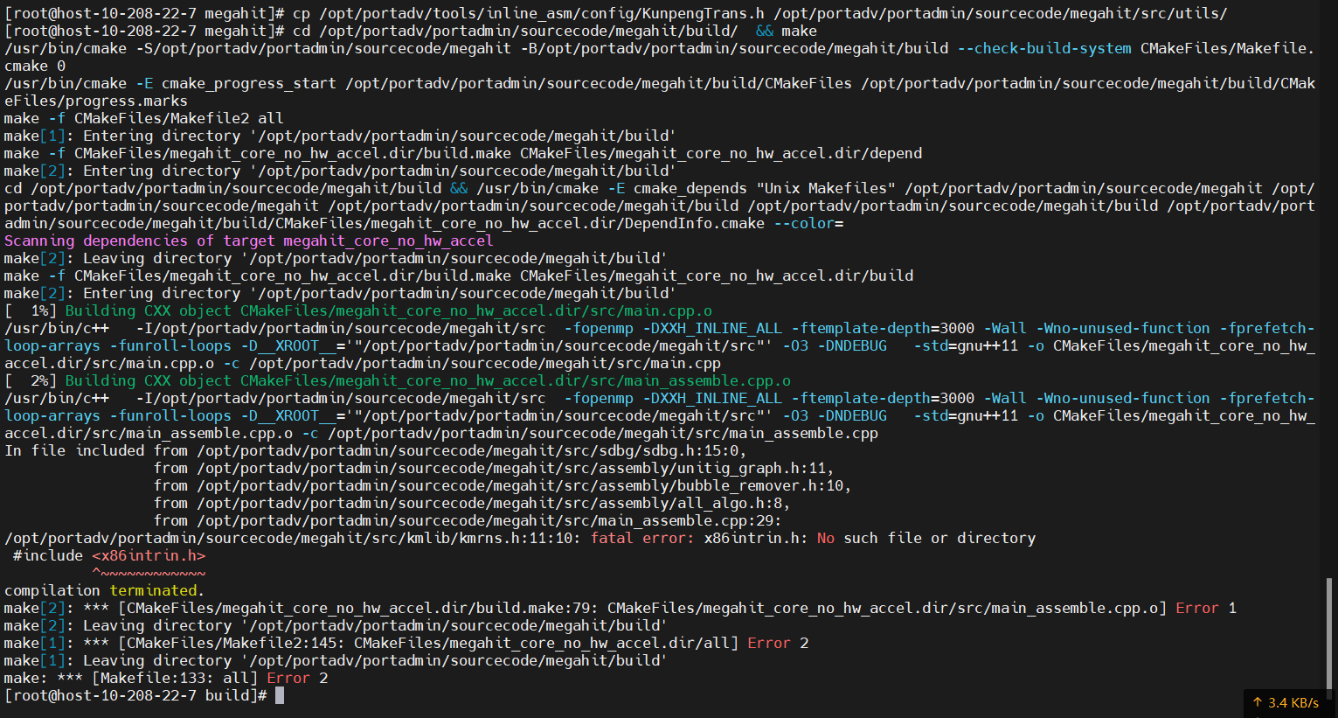
Task: Click the "eFiles/progress.marks" text
Action: point(96,101)
